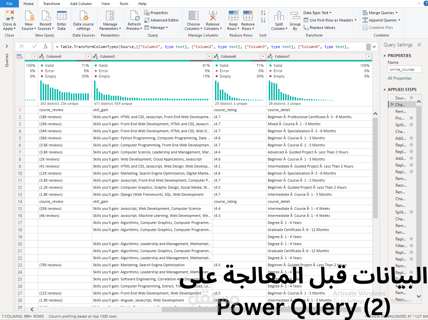Open the File menu
The image size is (428, 320).
tap(9, 4)
